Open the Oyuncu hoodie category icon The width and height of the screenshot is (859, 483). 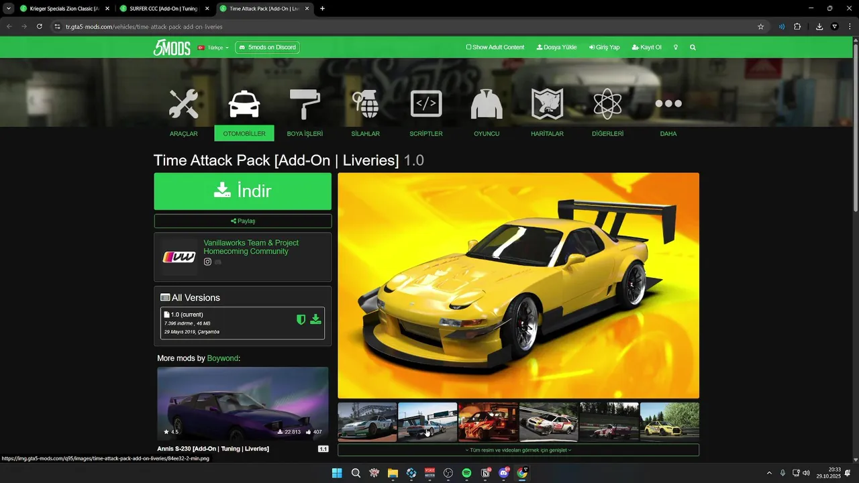point(487,104)
